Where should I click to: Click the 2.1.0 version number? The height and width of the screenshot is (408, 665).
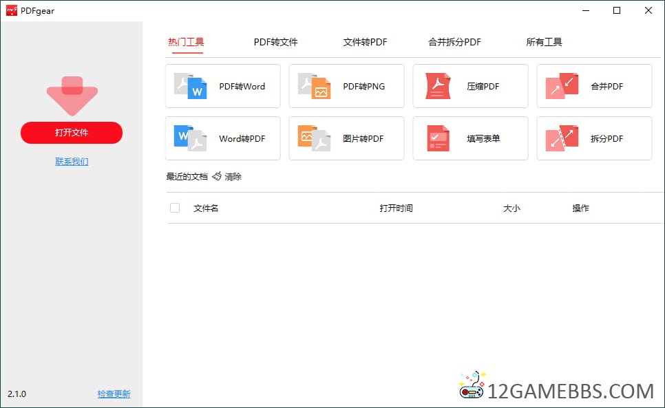pos(17,394)
